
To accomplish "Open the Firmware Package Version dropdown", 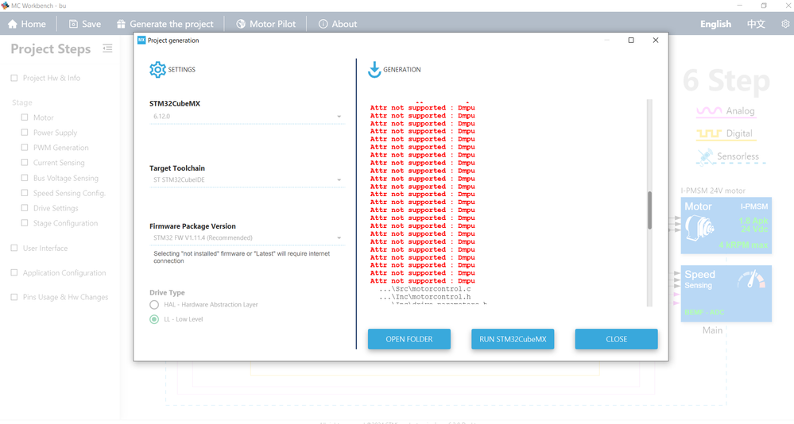I will coord(247,237).
